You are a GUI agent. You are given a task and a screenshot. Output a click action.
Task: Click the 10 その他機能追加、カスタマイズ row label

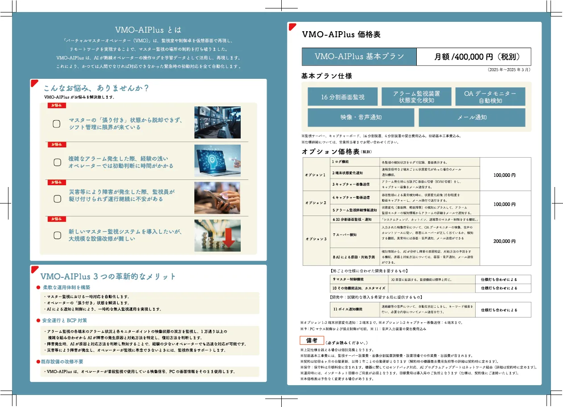coord(359,288)
